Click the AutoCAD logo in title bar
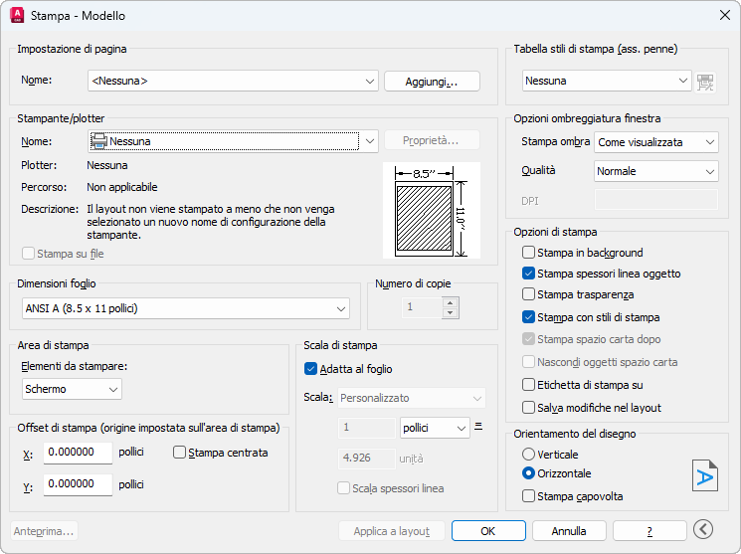This screenshot has height=554, width=741. (16, 16)
